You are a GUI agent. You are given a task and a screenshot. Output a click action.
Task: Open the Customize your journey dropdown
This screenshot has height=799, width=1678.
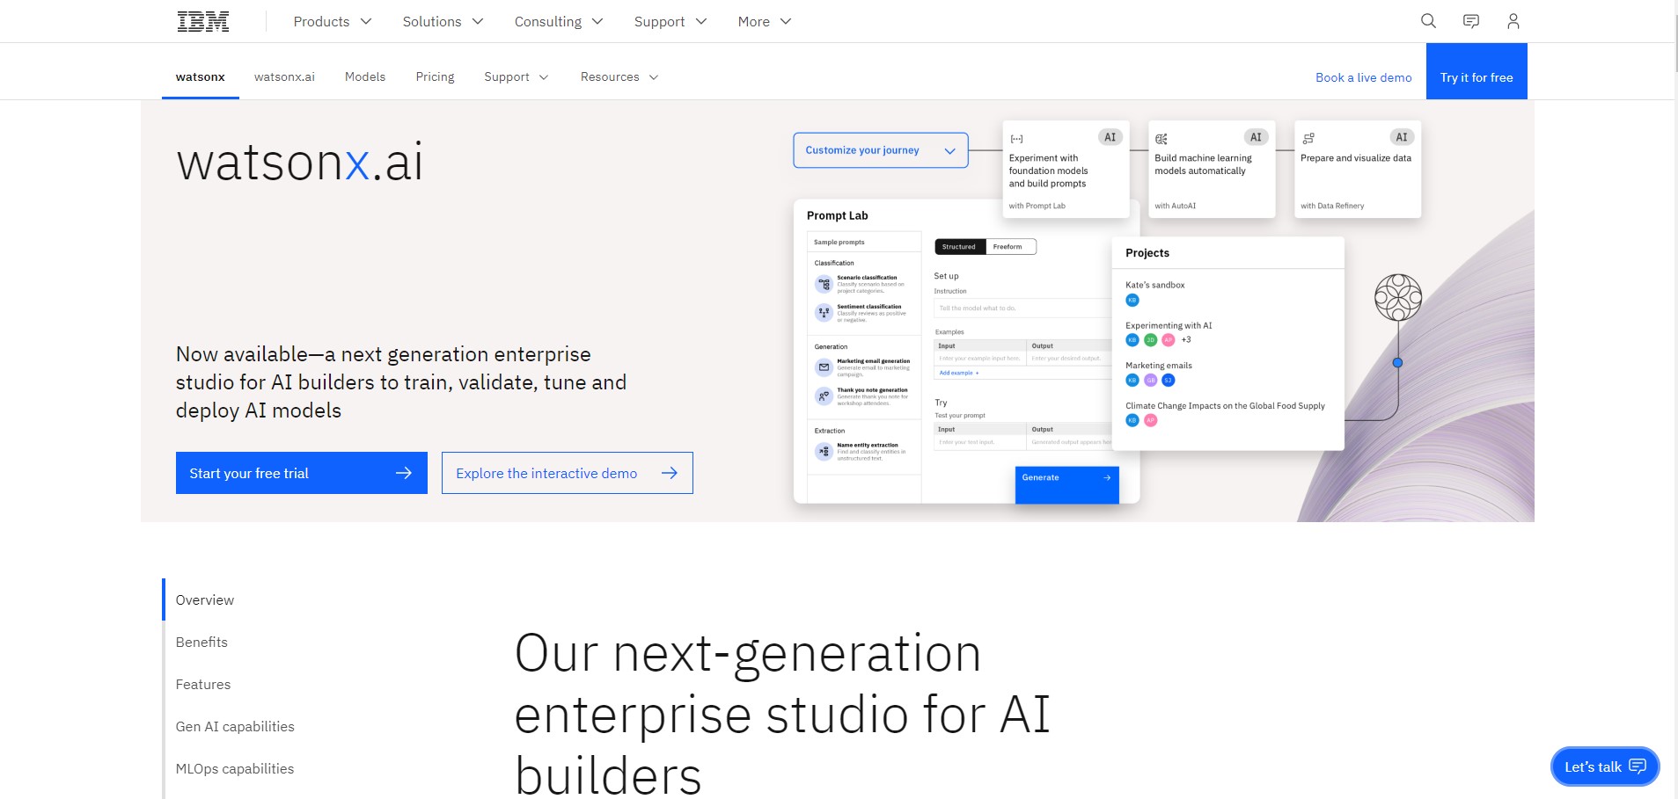click(x=881, y=150)
